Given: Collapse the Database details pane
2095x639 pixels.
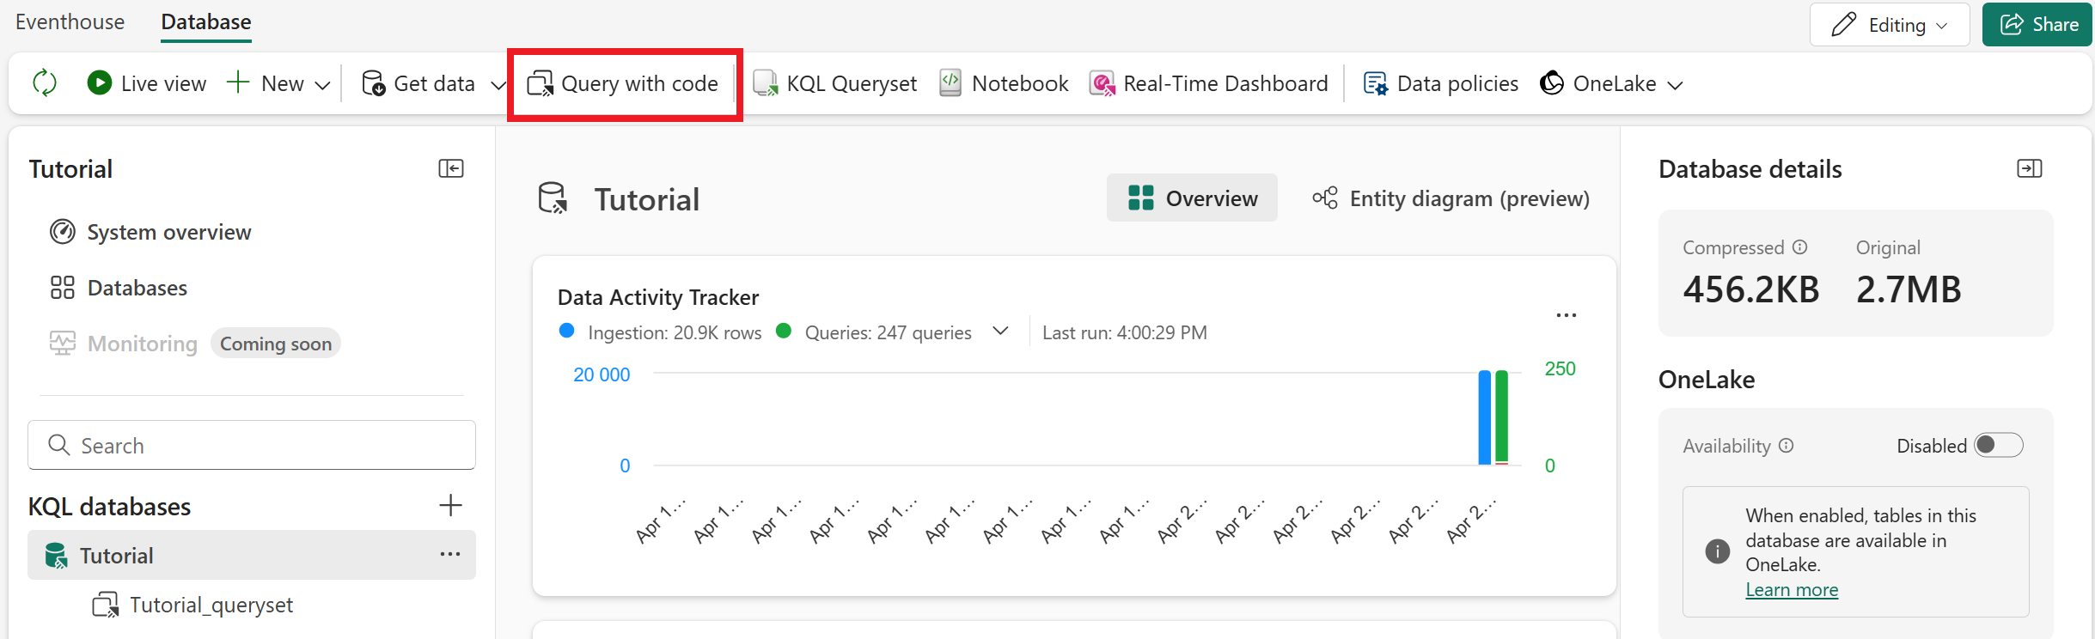Looking at the screenshot, I should tap(2030, 168).
